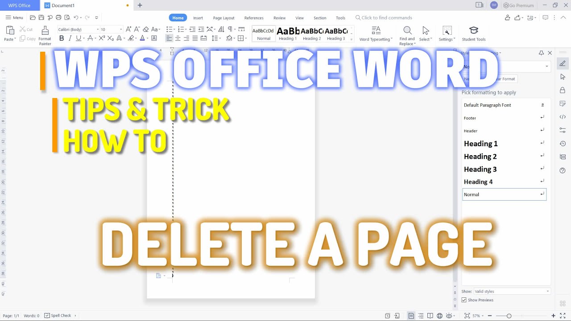Click the Print icon in quick access toolbar
This screenshot has width=571, height=321.
(58, 18)
